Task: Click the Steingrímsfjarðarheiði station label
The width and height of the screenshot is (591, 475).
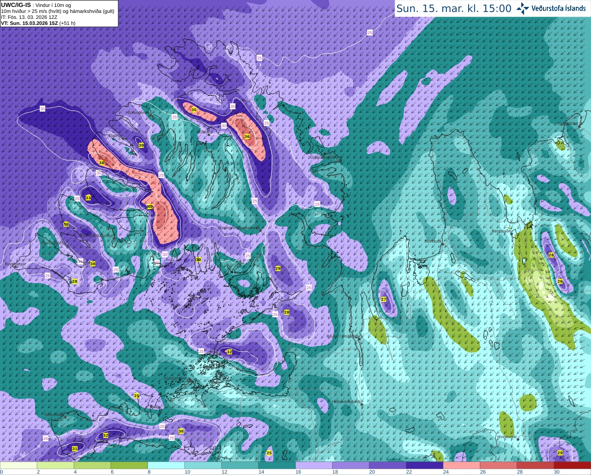Action: tap(239, 228)
